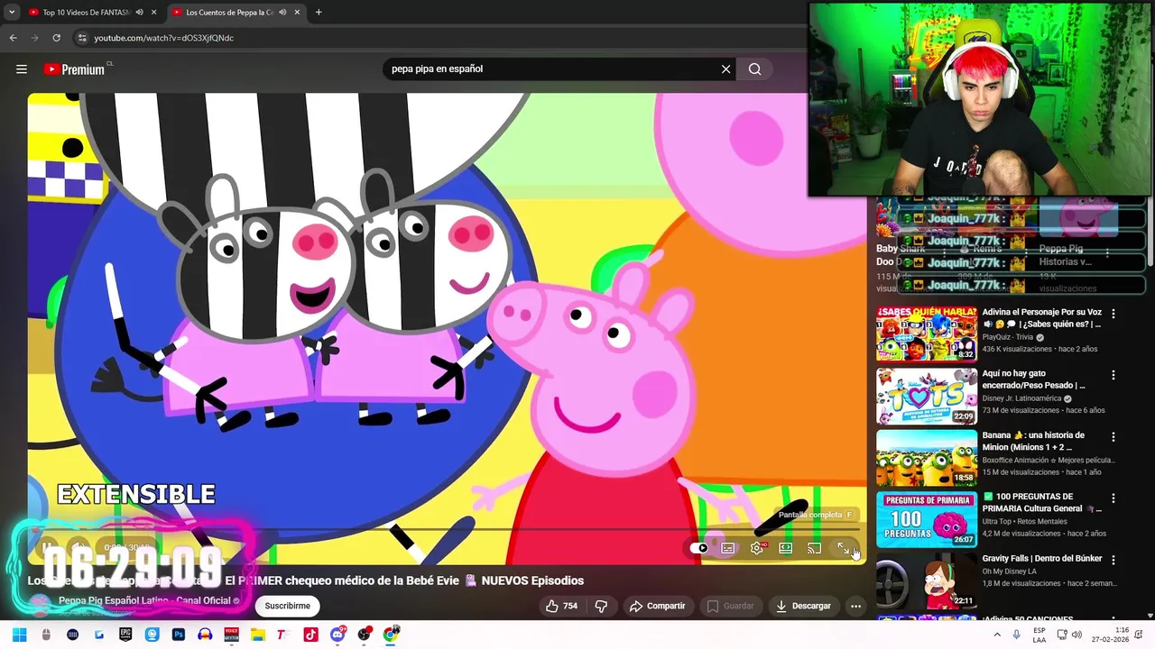The height and width of the screenshot is (649, 1155).
Task: Visit the Disney Jr. Latinoamérica channel
Action: pos(1021,398)
